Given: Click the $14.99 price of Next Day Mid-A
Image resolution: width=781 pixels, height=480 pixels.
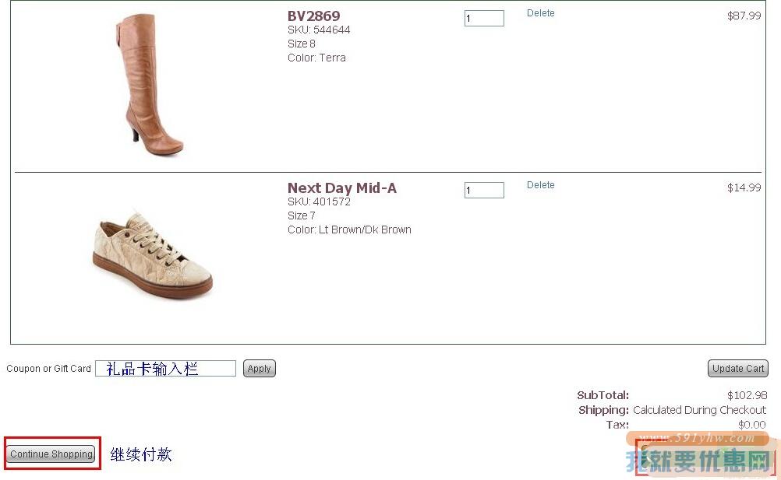Looking at the screenshot, I should tap(744, 187).
